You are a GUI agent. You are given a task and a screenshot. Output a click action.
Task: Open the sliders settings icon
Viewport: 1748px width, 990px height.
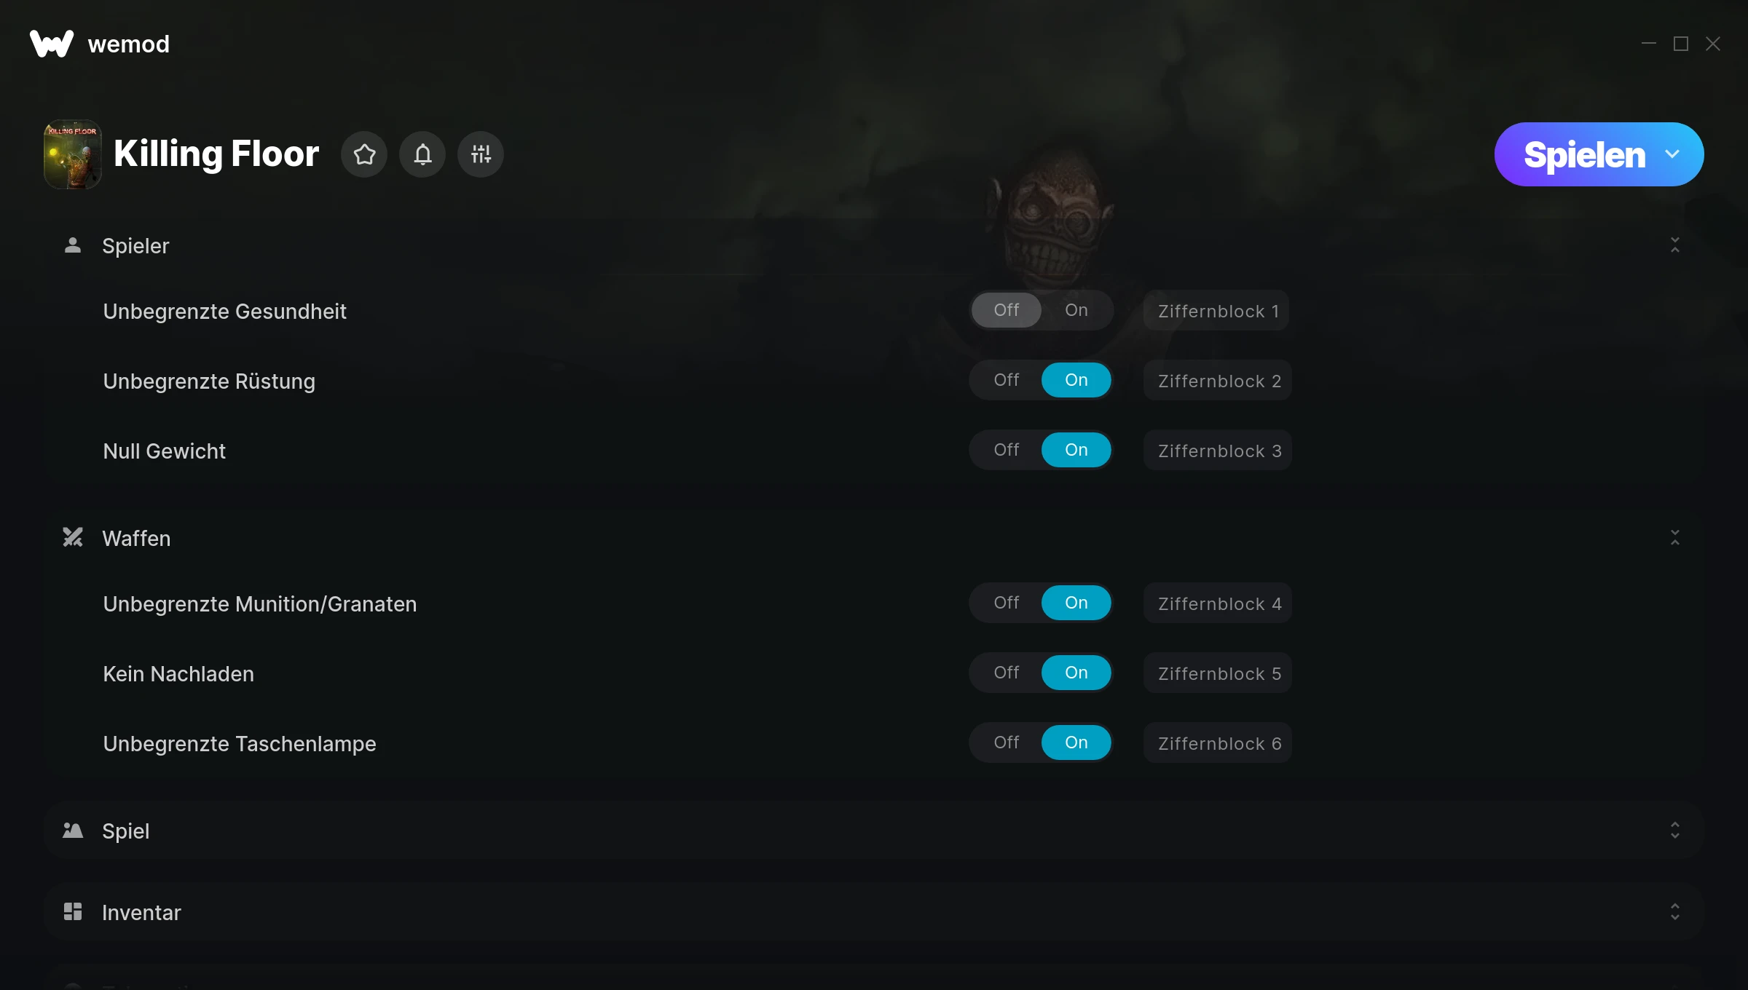click(x=481, y=154)
